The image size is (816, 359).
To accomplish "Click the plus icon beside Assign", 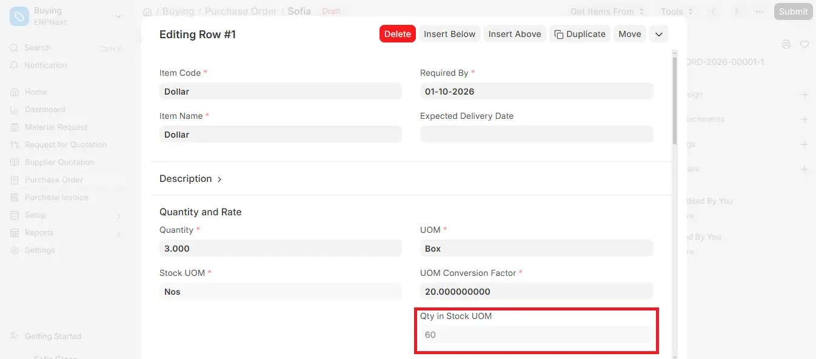I will point(804,95).
